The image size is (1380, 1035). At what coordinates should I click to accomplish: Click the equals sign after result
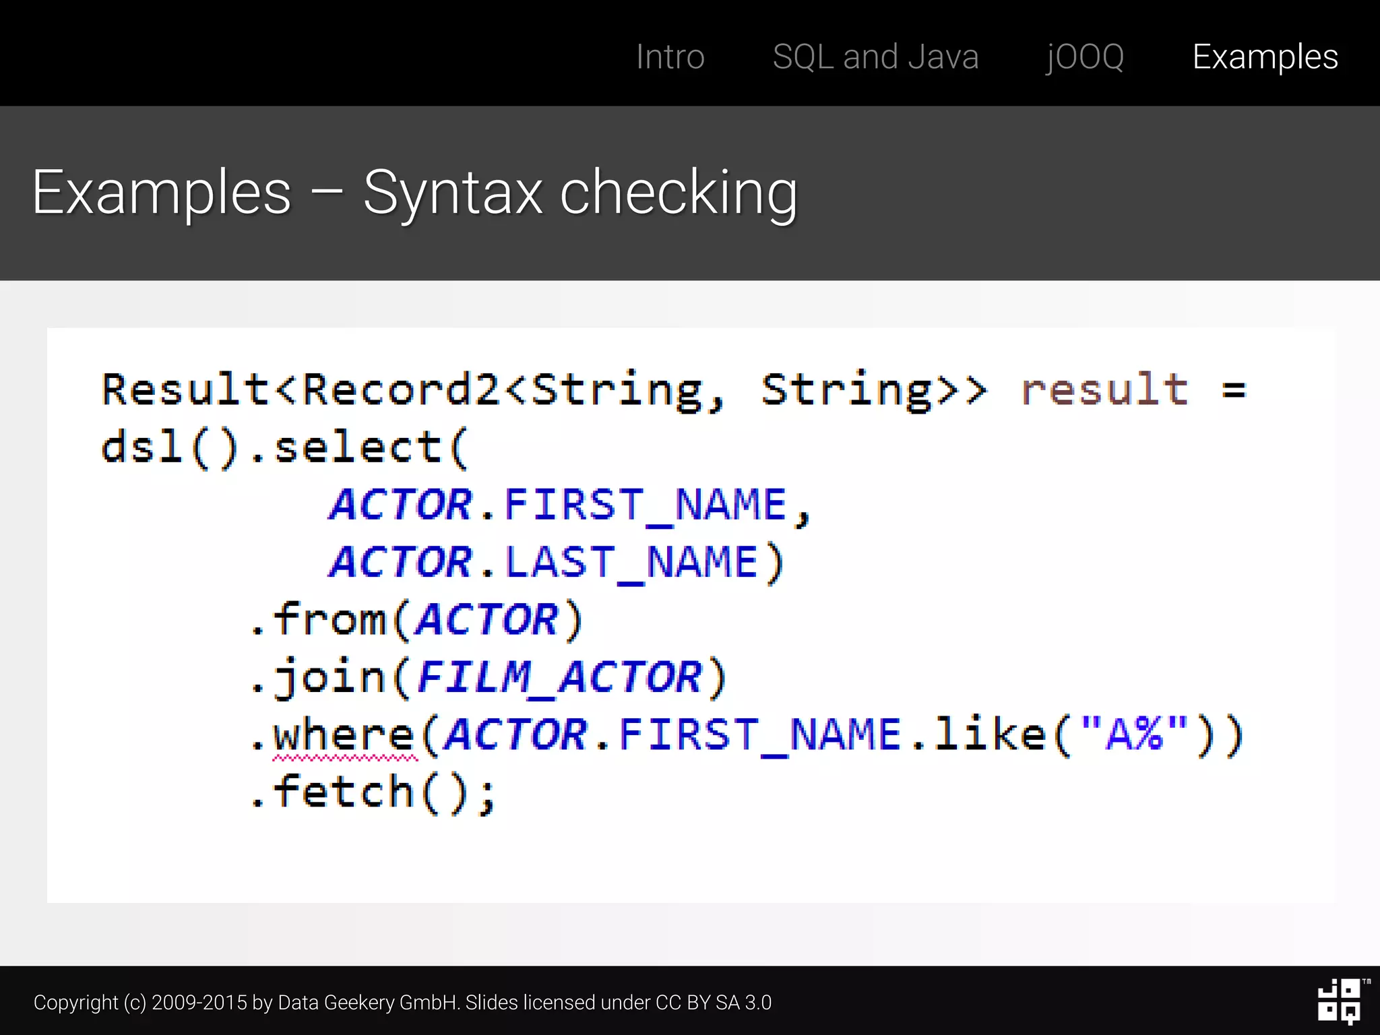click(1234, 390)
